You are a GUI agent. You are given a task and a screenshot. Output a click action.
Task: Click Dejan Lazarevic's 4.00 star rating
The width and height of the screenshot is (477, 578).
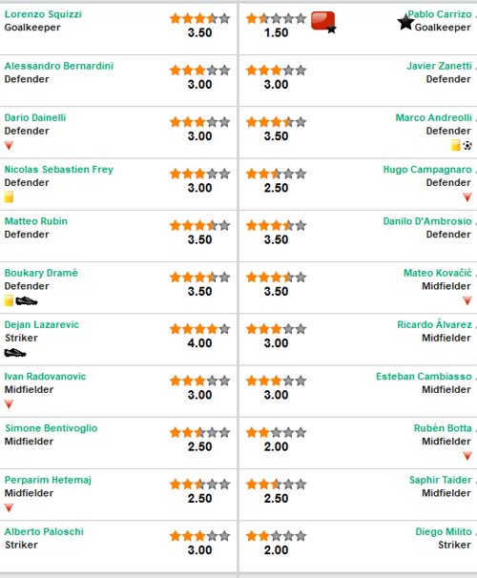coord(199,336)
